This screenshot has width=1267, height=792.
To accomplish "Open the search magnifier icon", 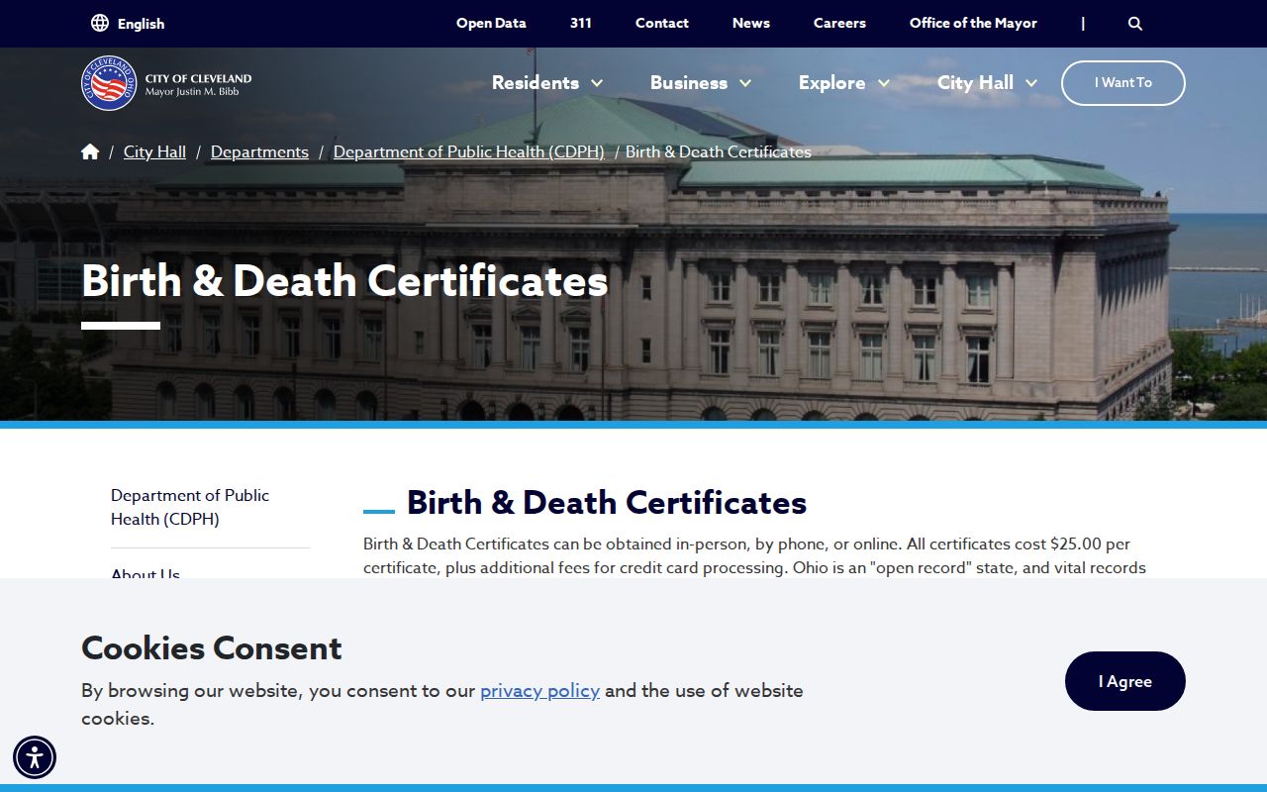I will point(1135,23).
